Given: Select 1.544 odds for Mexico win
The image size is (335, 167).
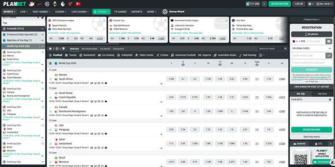Looking at the screenshot, I should click(171, 79).
